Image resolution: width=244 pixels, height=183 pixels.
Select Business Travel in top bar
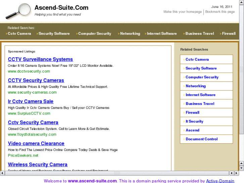click(x=200, y=34)
